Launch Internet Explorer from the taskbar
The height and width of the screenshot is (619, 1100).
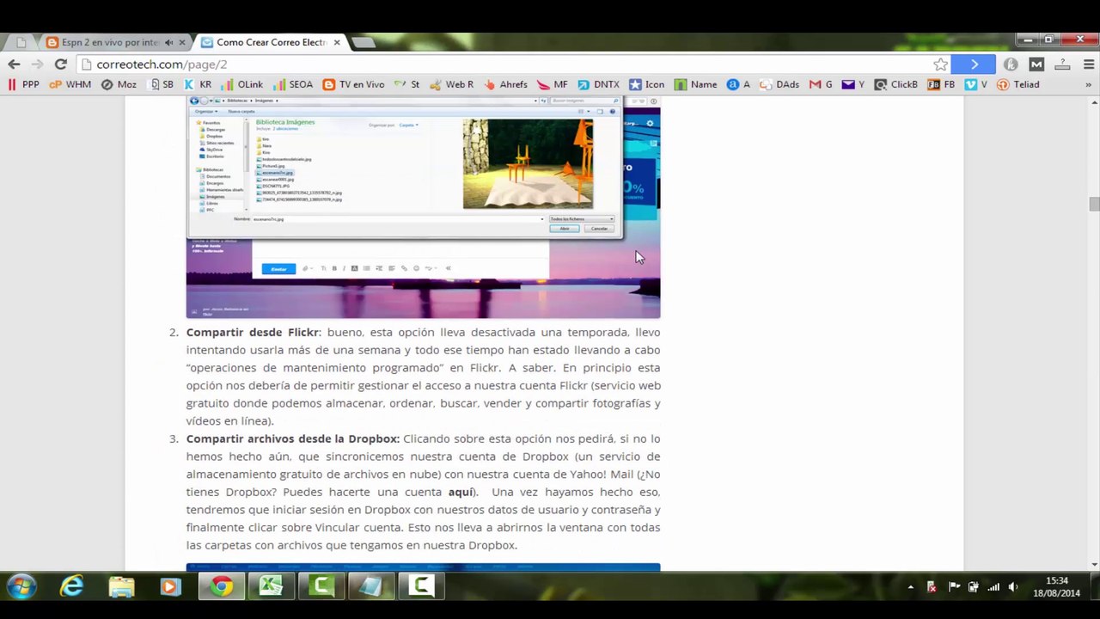tap(72, 587)
